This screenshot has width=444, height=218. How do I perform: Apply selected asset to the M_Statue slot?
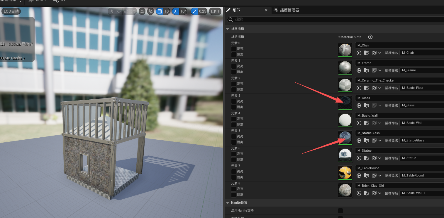click(359, 158)
